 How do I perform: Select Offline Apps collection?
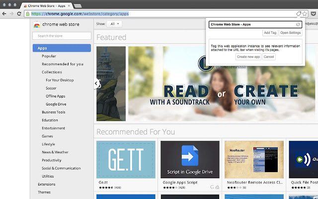pyautogui.click(x=55, y=96)
